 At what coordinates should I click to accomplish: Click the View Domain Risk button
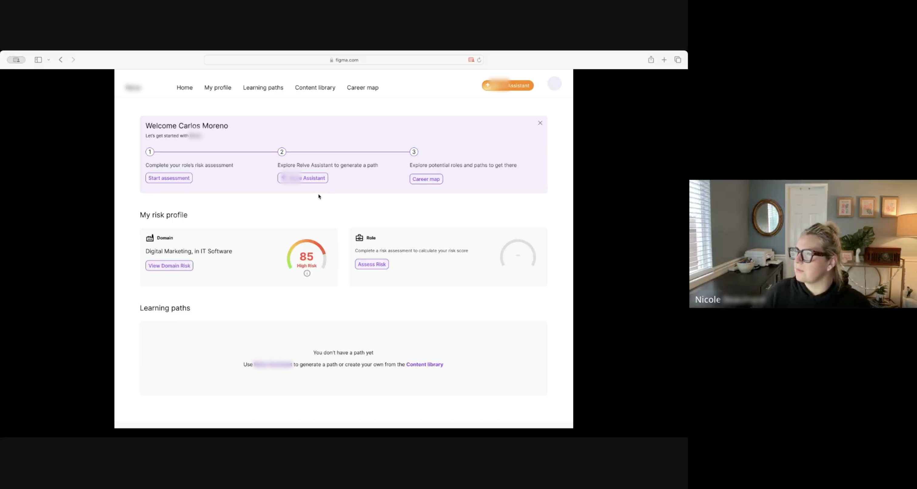169,266
